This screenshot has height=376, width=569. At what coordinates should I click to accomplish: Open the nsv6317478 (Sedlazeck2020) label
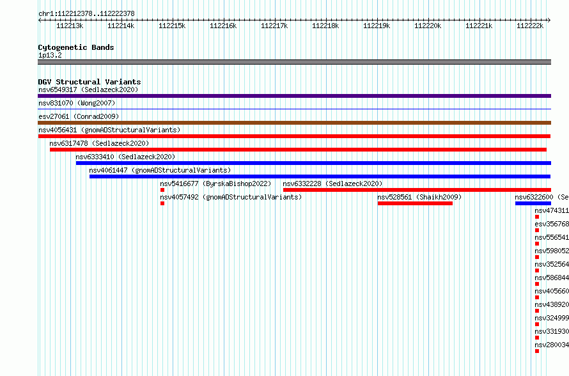[99, 143]
